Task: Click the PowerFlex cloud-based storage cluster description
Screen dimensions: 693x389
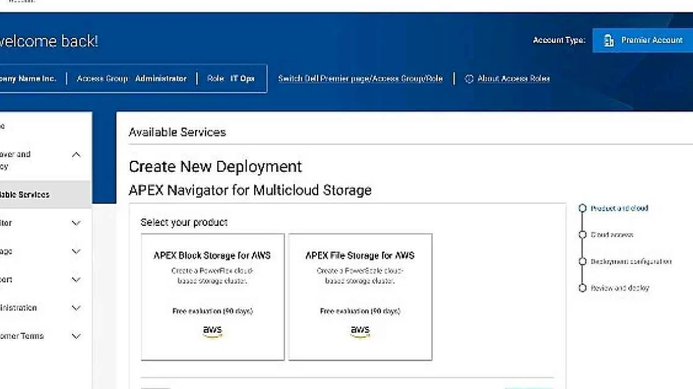Action: pos(213,275)
